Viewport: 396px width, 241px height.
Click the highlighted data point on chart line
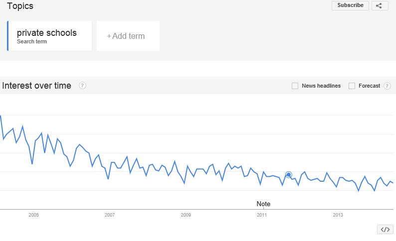[289, 174]
